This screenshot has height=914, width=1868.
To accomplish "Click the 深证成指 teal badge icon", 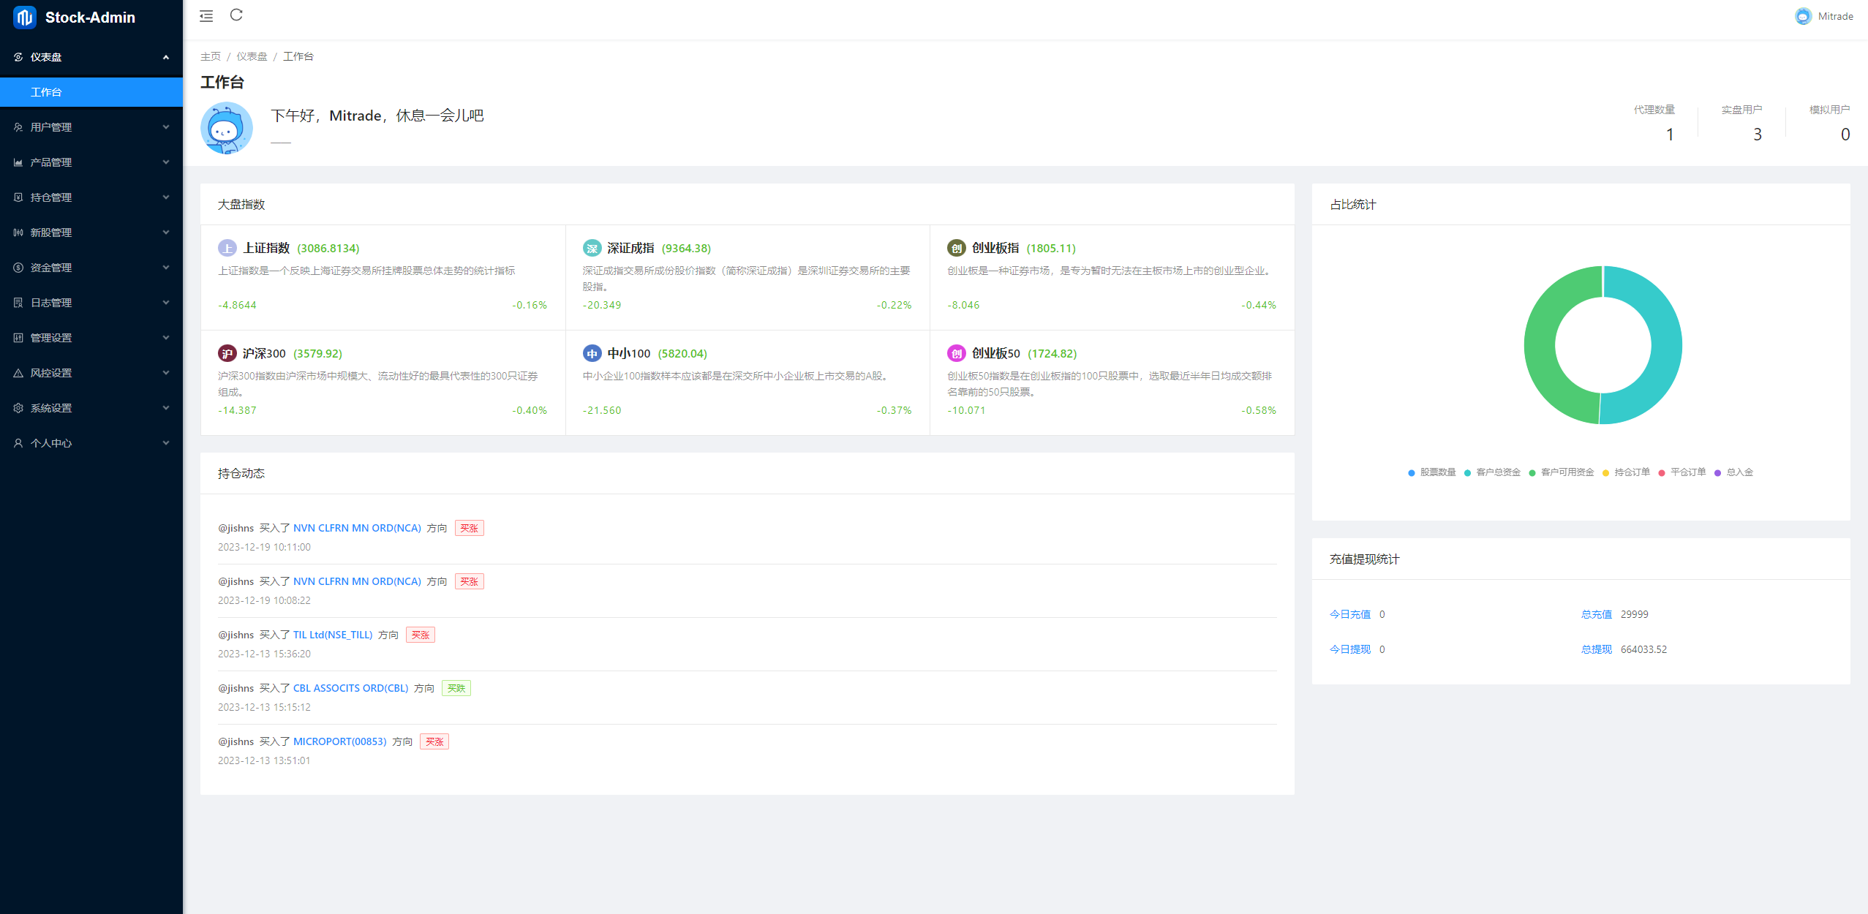I will click(x=592, y=249).
